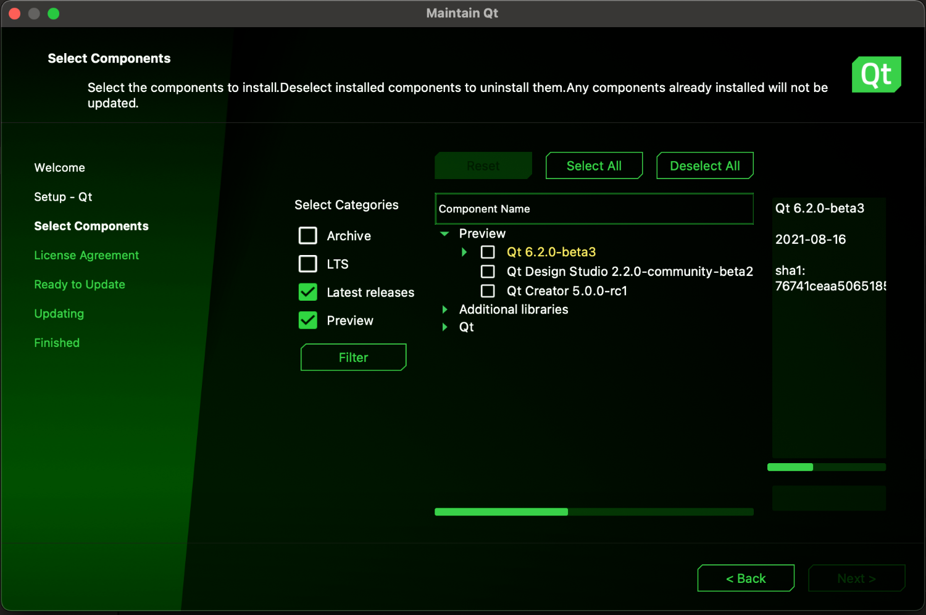Check the Qt Design Studio 2.2.0-community-beta2 checkbox

(488, 271)
